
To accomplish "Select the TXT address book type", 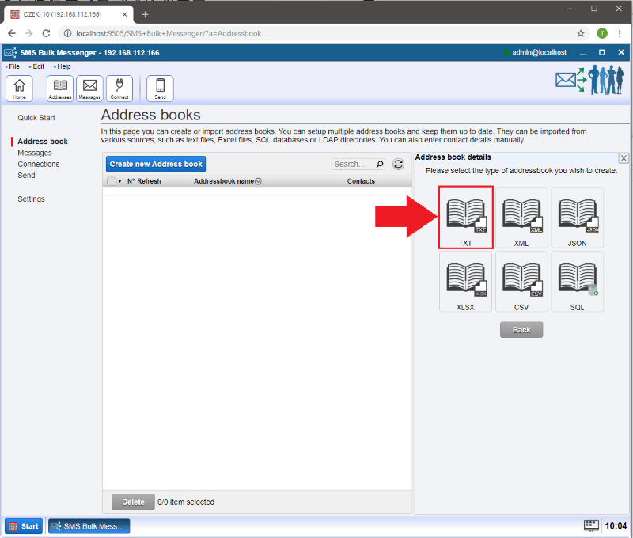I will click(465, 218).
